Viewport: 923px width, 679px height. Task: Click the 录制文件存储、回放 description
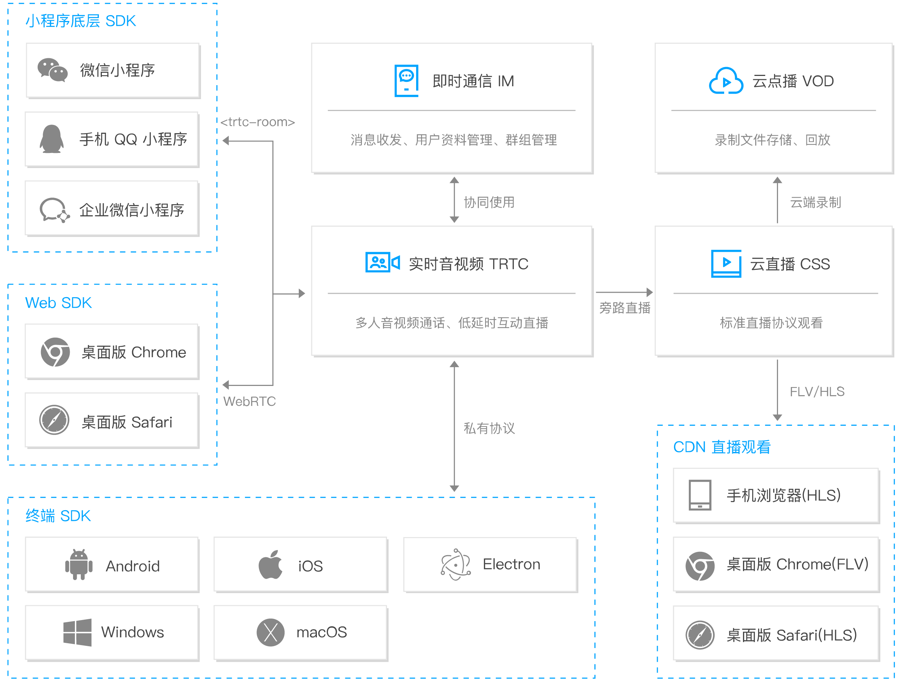(773, 140)
